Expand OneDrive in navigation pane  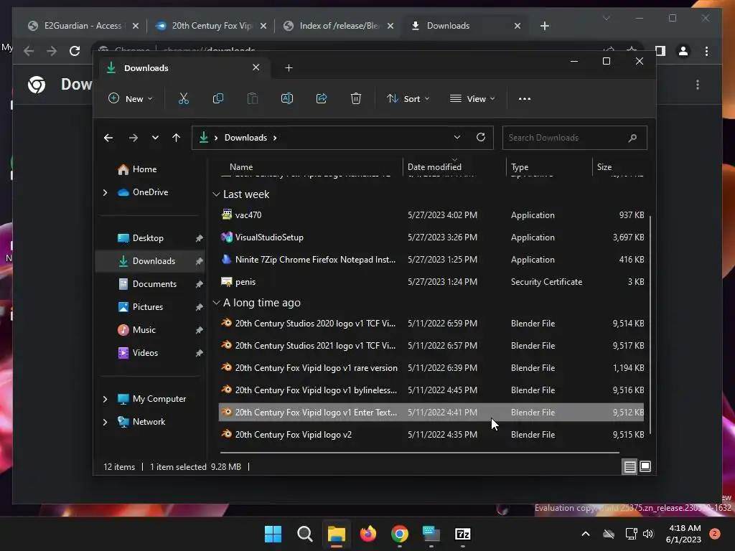[105, 192]
